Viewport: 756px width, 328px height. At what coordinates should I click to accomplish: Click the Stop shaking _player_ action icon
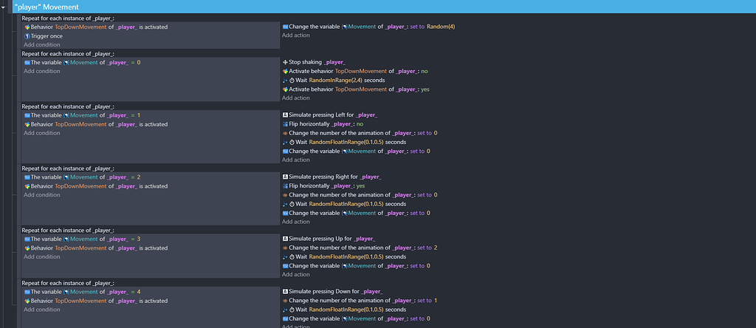[x=285, y=62]
